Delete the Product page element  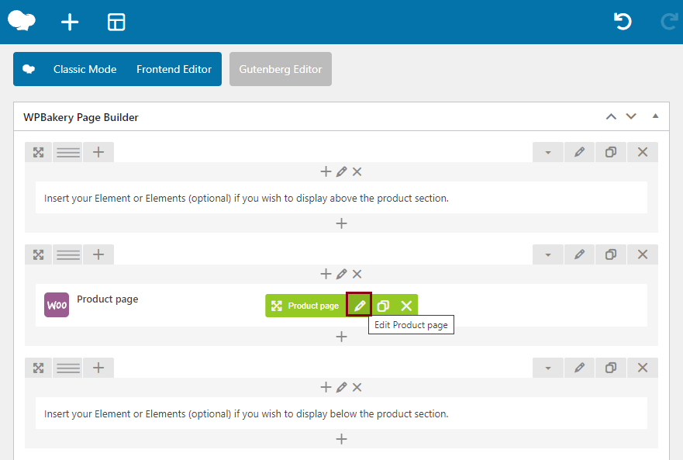pos(406,306)
